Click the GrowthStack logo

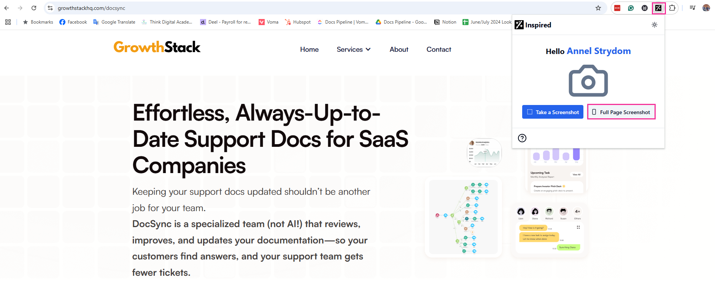157,47
